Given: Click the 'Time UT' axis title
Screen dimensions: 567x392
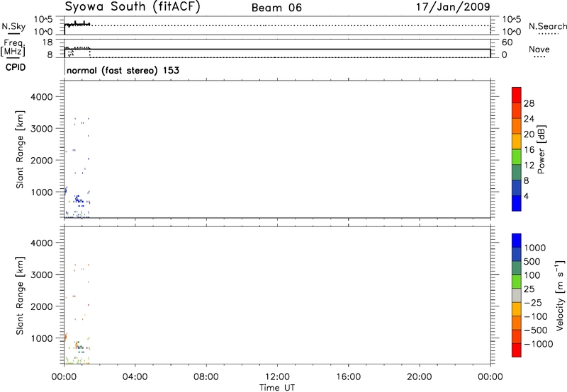Looking at the screenshot, I should [x=277, y=388].
